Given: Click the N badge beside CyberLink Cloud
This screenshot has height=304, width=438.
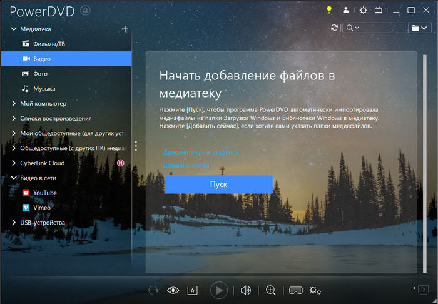Looking at the screenshot, I should tap(121, 163).
